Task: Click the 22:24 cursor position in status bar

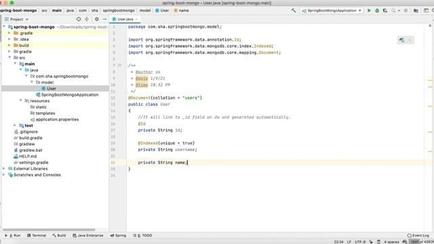Action: pyautogui.click(x=338, y=242)
